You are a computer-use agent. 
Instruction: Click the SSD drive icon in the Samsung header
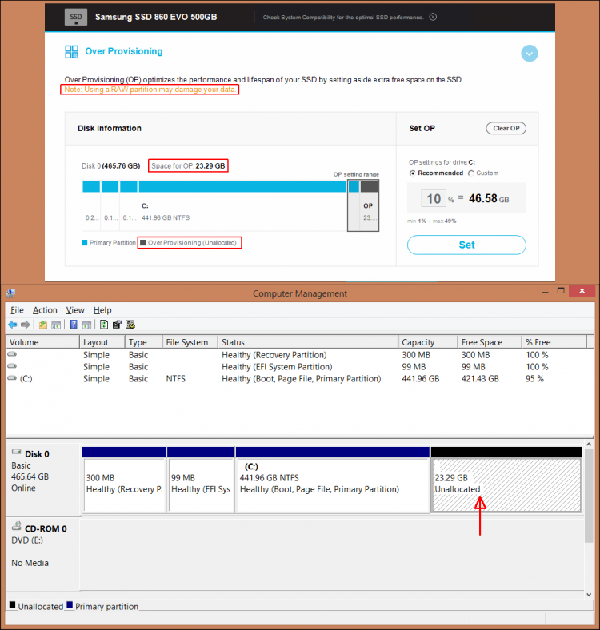76,17
